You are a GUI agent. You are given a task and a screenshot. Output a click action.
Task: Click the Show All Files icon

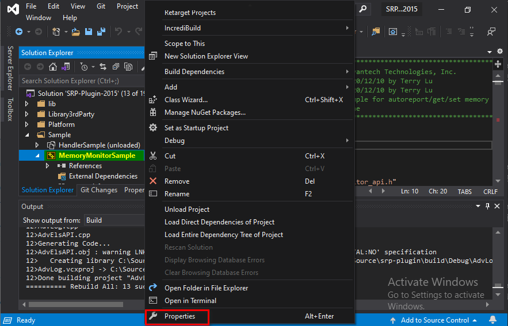pyautogui.click(x=128, y=67)
